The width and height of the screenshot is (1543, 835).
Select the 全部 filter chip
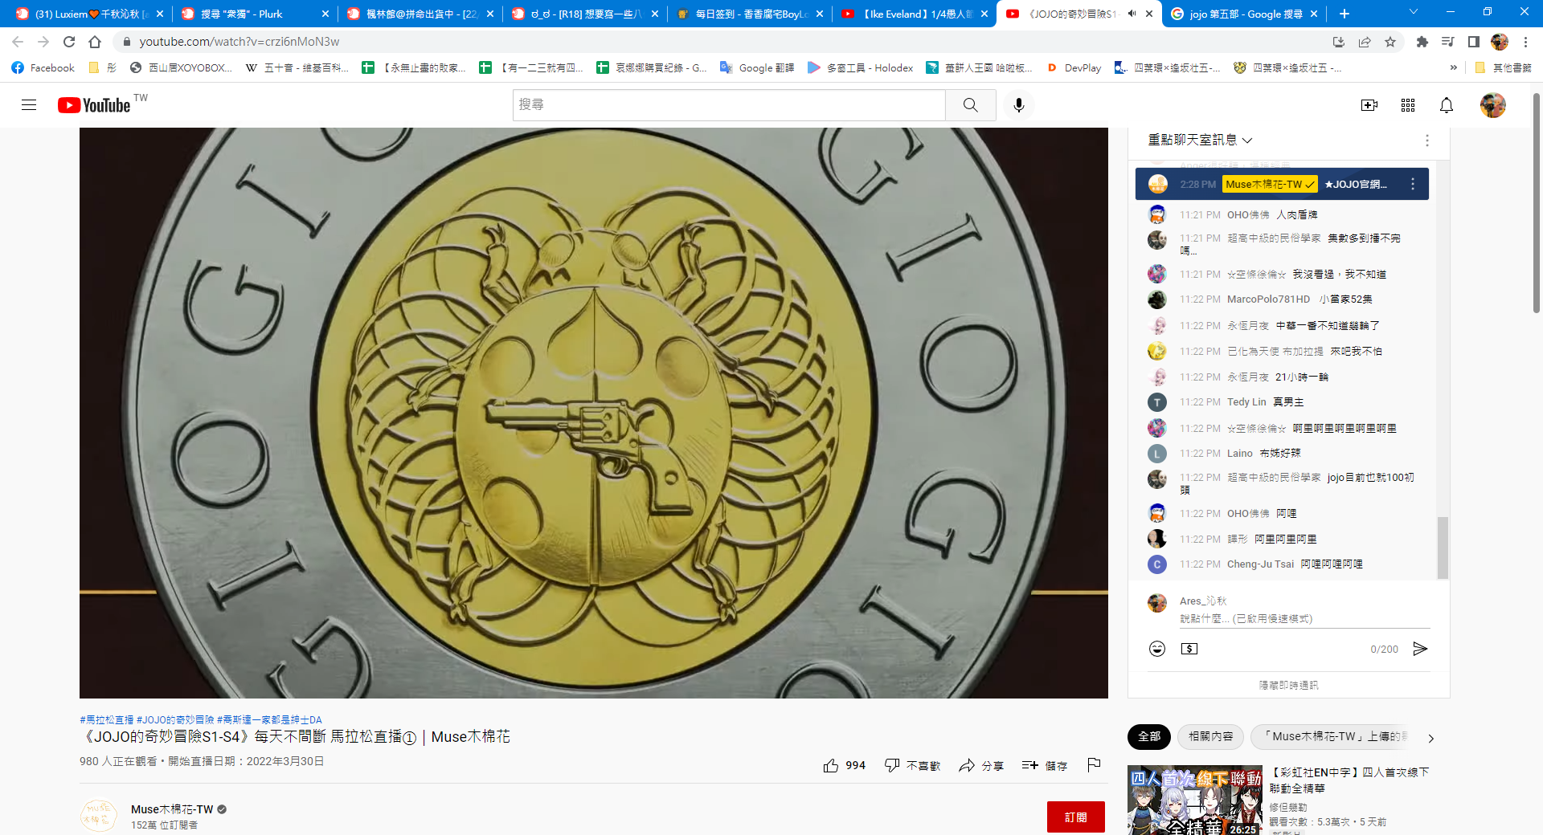pyautogui.click(x=1149, y=736)
